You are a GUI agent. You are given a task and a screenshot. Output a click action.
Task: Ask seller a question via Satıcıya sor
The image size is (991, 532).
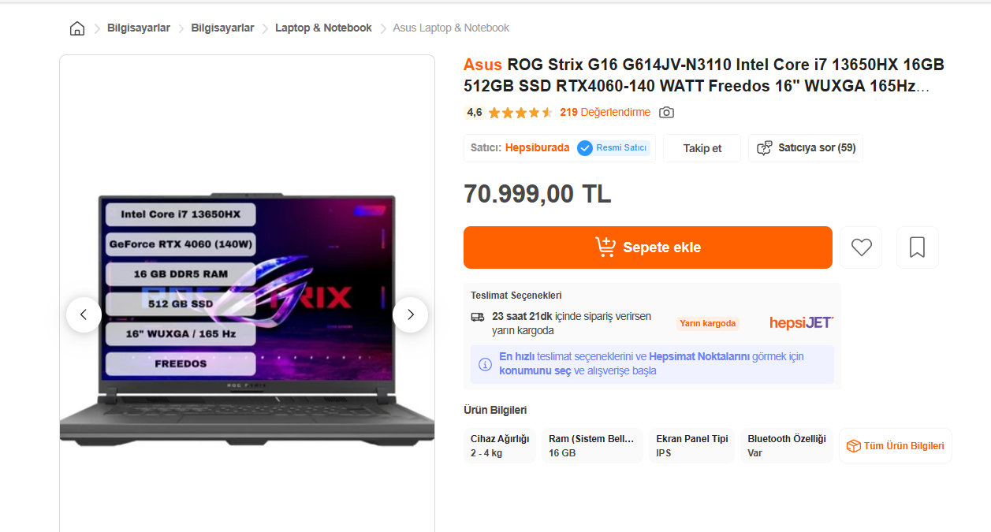pyautogui.click(x=806, y=148)
